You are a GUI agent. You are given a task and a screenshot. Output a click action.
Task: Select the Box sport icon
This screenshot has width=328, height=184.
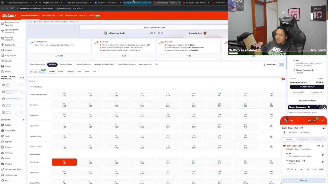point(3,180)
